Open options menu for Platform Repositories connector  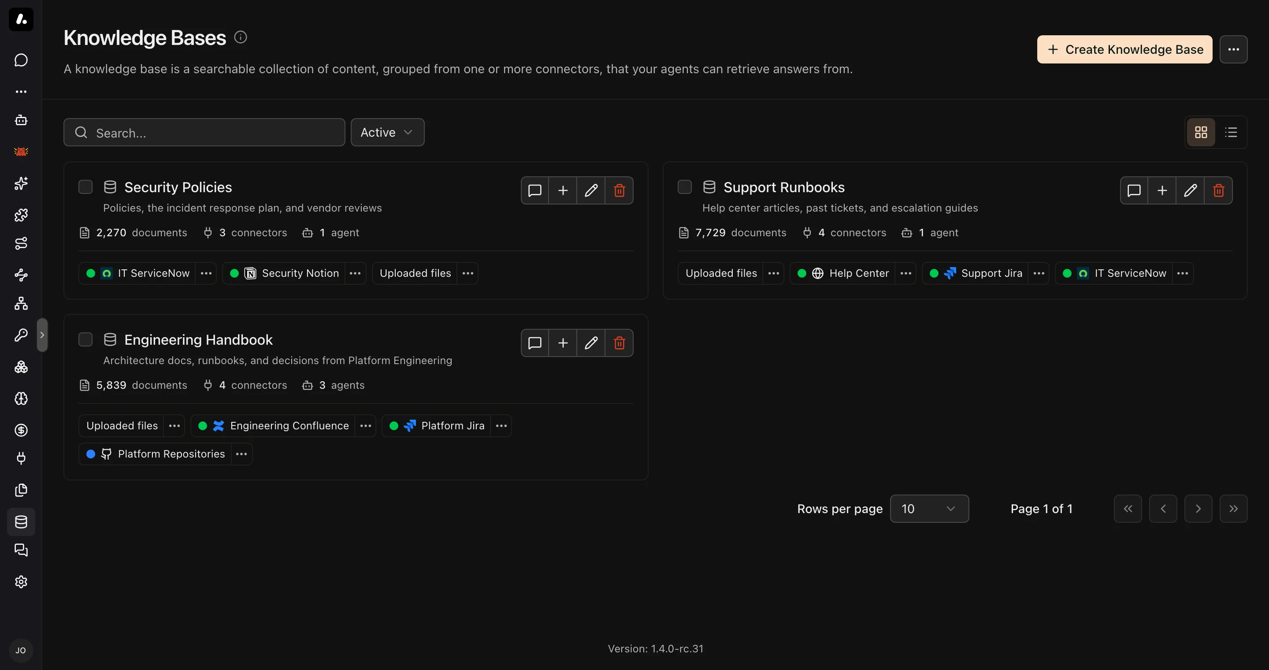coord(241,454)
